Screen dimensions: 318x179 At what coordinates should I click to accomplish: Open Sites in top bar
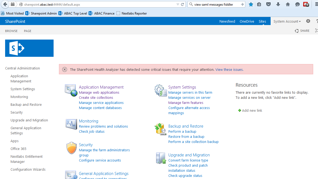(x=262, y=21)
